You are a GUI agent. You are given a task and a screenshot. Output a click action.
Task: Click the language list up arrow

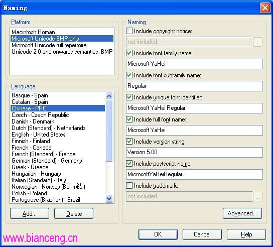pos(109,96)
